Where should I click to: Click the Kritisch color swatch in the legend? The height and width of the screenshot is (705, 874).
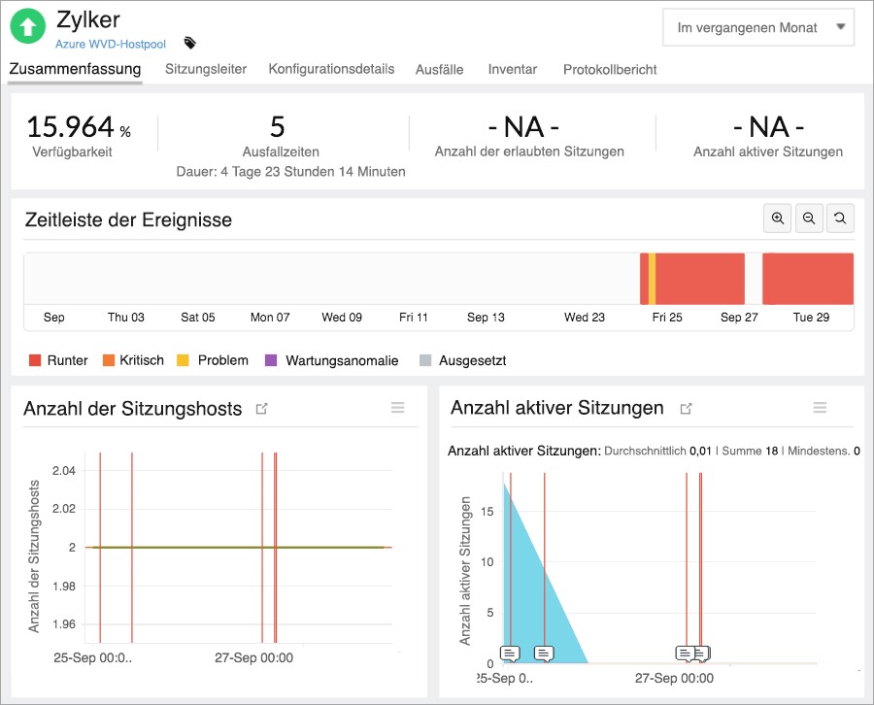pyautogui.click(x=109, y=359)
